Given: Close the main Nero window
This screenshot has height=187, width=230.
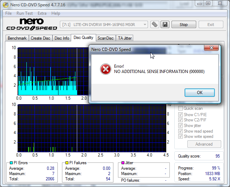Looking at the screenshot, I should (220, 4).
